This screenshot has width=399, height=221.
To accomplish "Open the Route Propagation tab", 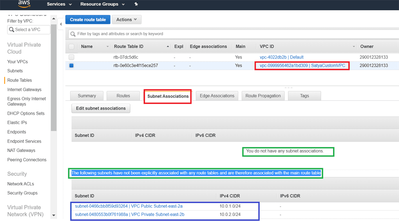I will coord(263,96).
